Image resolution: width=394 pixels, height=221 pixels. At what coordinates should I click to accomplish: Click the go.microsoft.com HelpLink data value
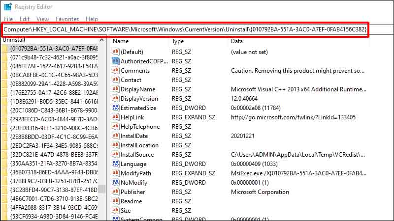[x=293, y=117]
